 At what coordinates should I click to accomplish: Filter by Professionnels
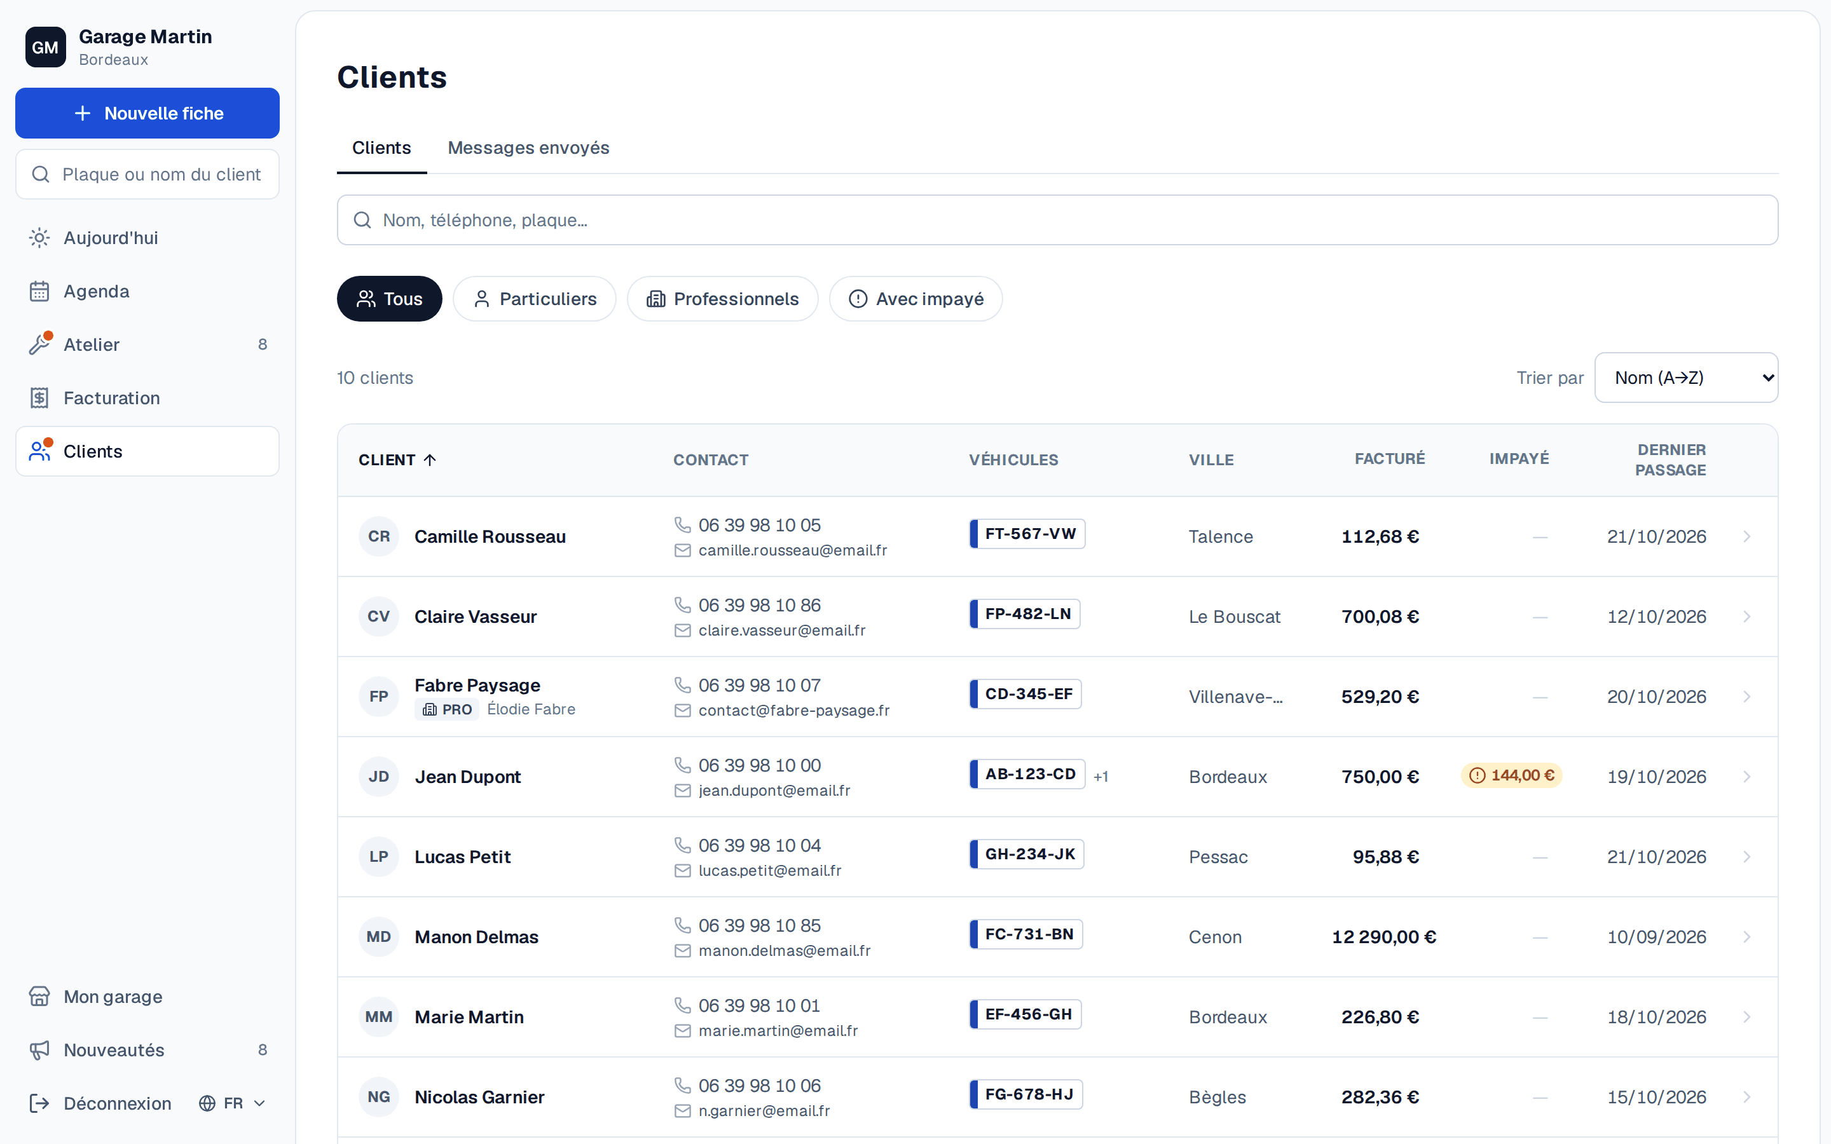tap(723, 299)
